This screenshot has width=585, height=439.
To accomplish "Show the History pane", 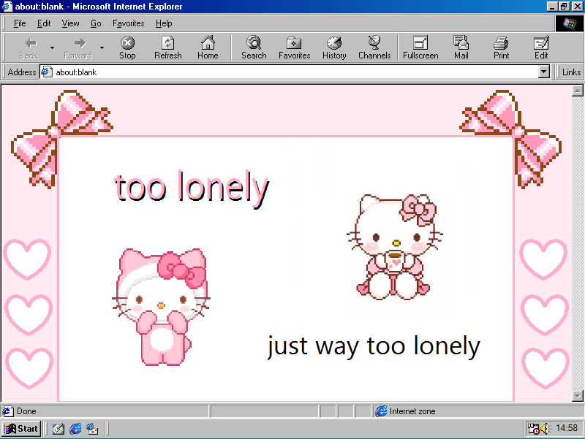I will click(334, 47).
